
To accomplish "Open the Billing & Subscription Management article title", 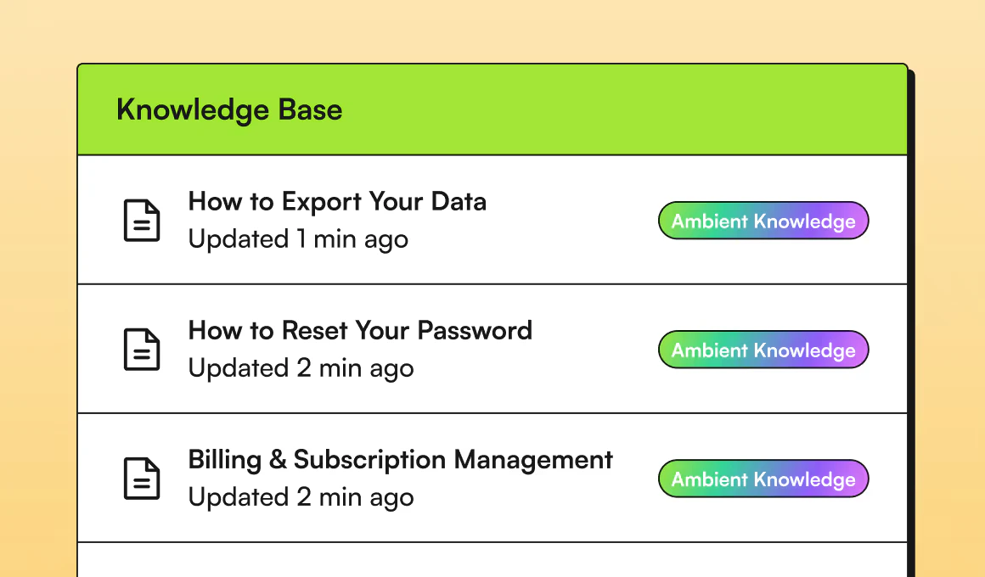I will 400,460.
